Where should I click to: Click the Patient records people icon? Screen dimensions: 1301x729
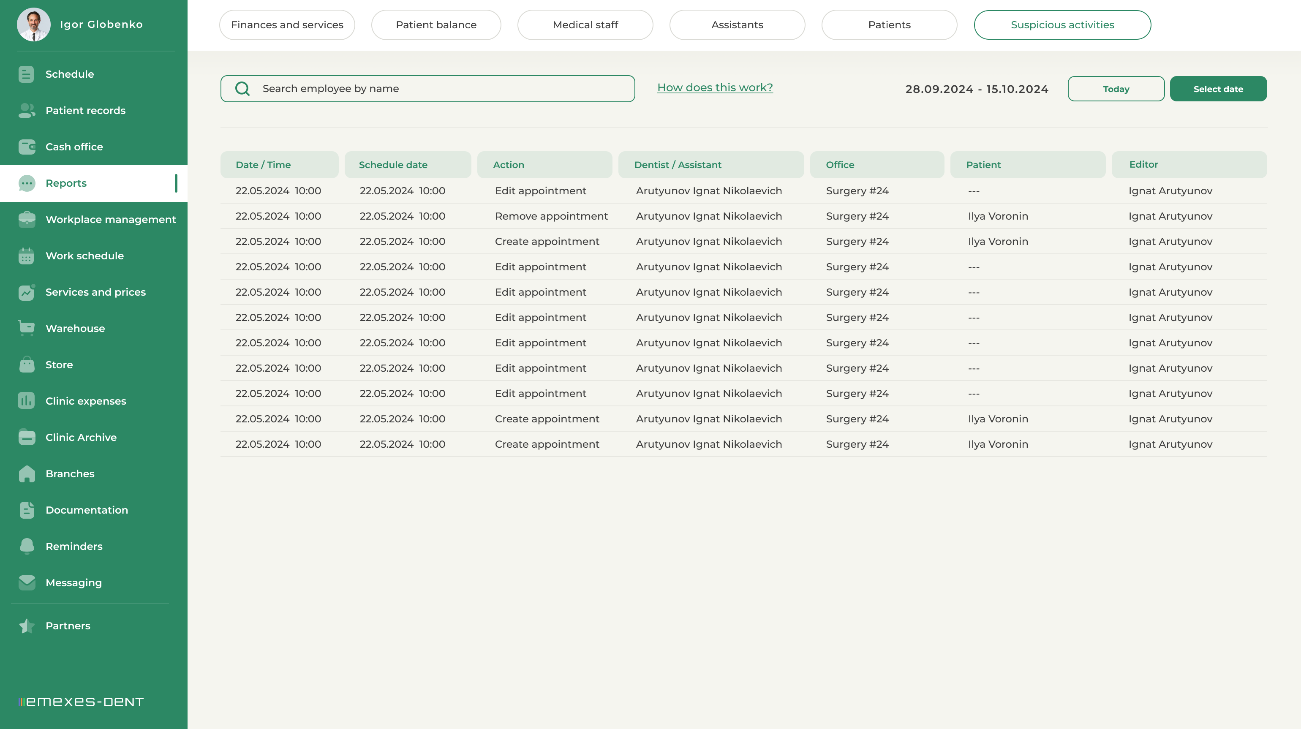pos(26,111)
